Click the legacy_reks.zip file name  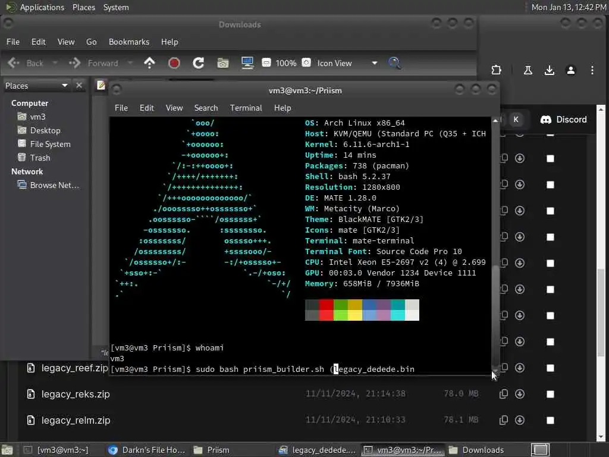76,394
